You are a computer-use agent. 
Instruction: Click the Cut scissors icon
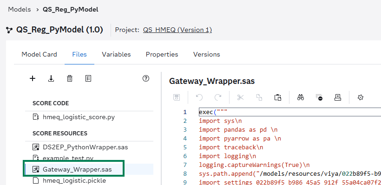[241, 97]
